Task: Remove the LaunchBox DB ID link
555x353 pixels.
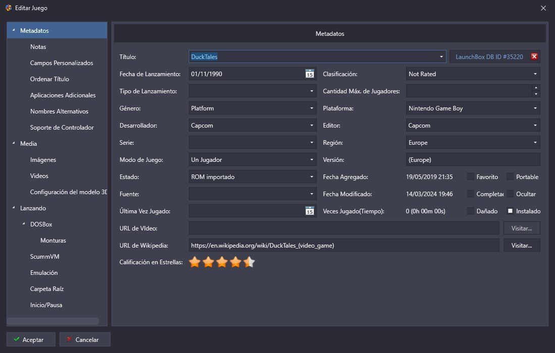Action: (534, 56)
